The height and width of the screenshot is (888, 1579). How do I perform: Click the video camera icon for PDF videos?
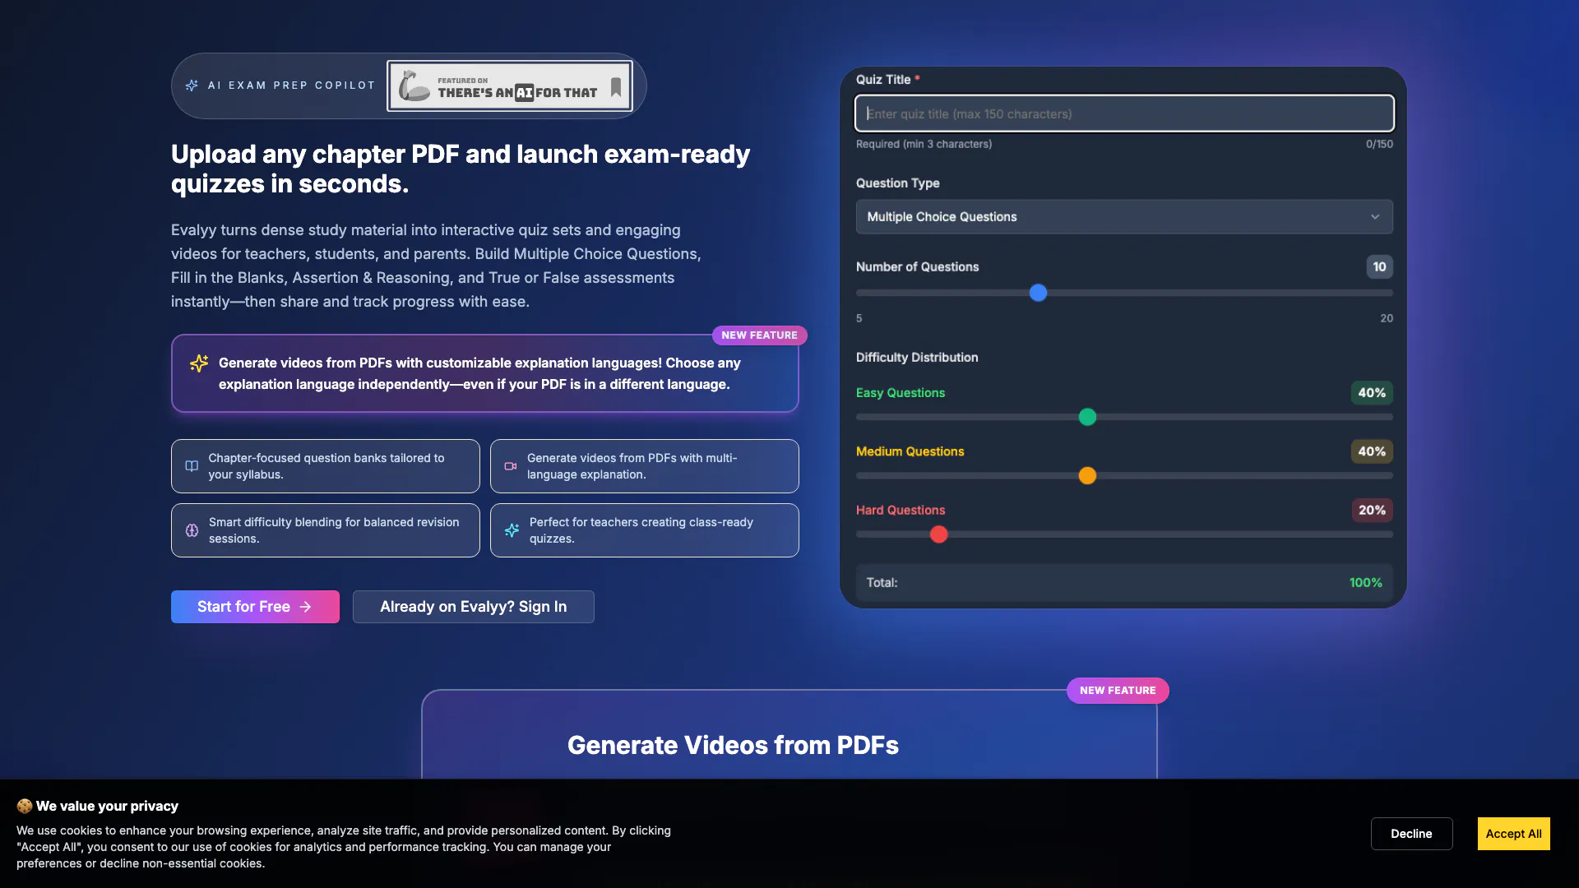(x=510, y=466)
